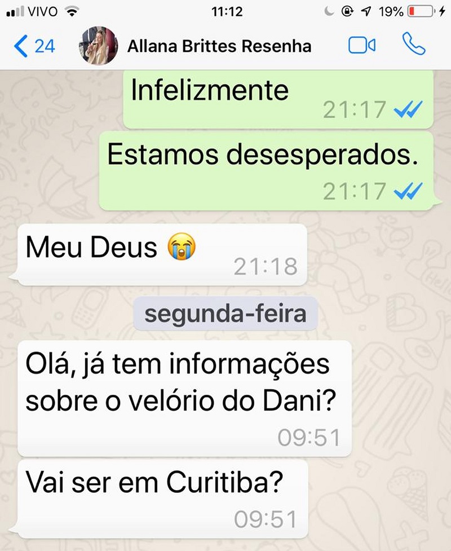This screenshot has height=551, width=451.
Task: Tap the 24 unread chats counter
Action: 45,46
